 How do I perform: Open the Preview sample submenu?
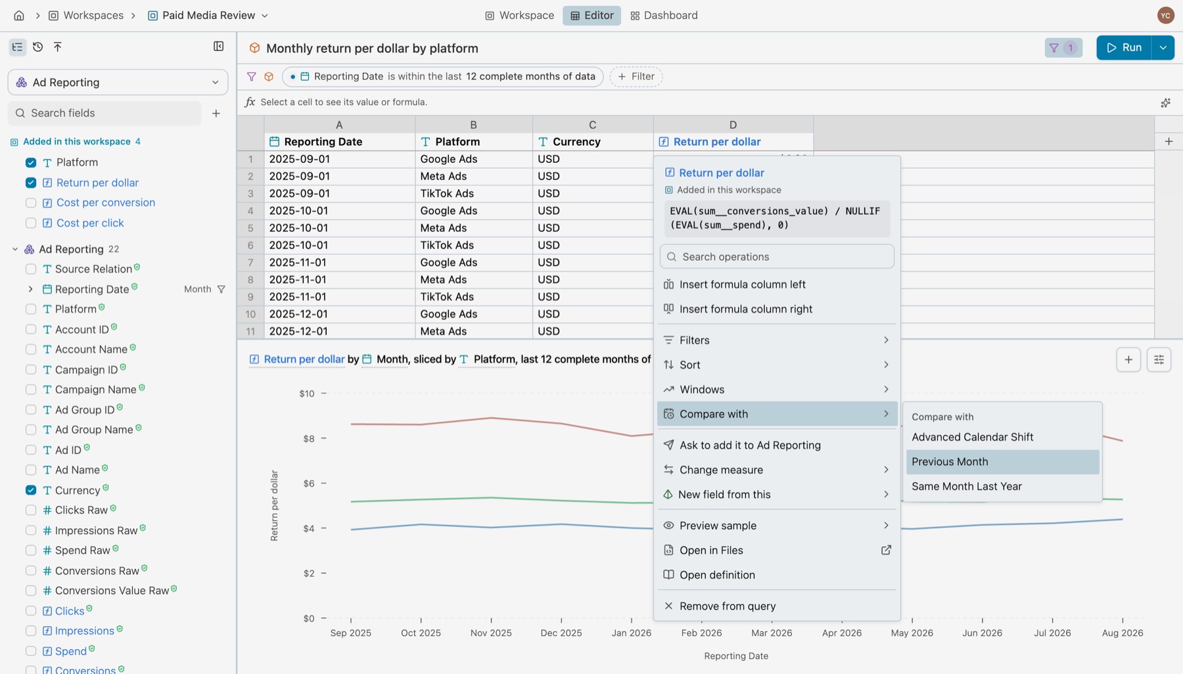coord(777,526)
